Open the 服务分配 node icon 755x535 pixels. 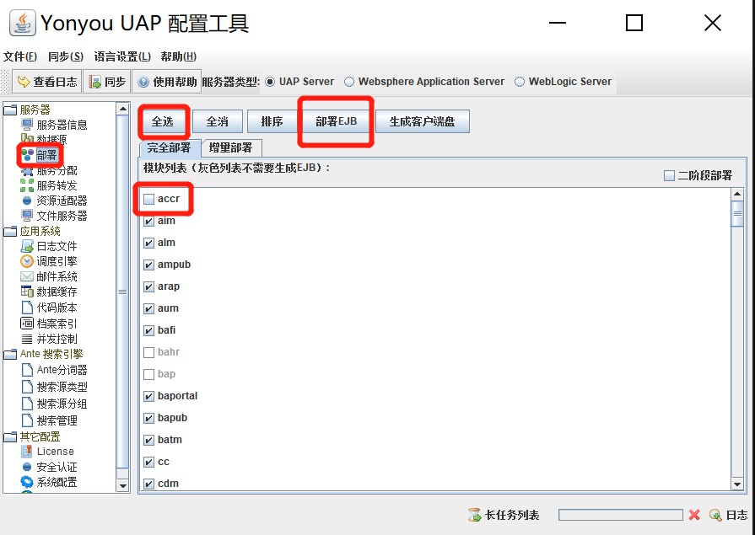click(27, 171)
